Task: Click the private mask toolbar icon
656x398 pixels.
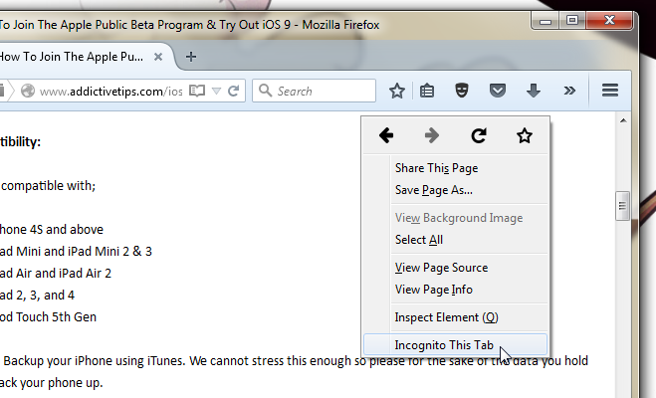Action: point(462,91)
